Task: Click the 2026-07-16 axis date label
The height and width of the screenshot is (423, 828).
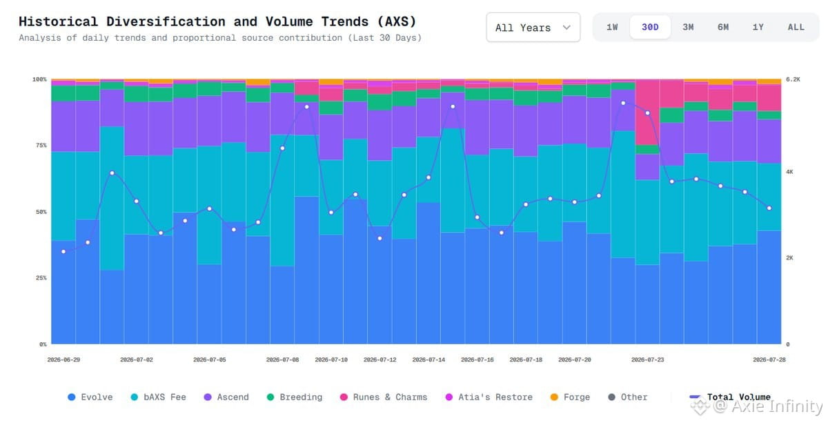Action: tap(477, 360)
